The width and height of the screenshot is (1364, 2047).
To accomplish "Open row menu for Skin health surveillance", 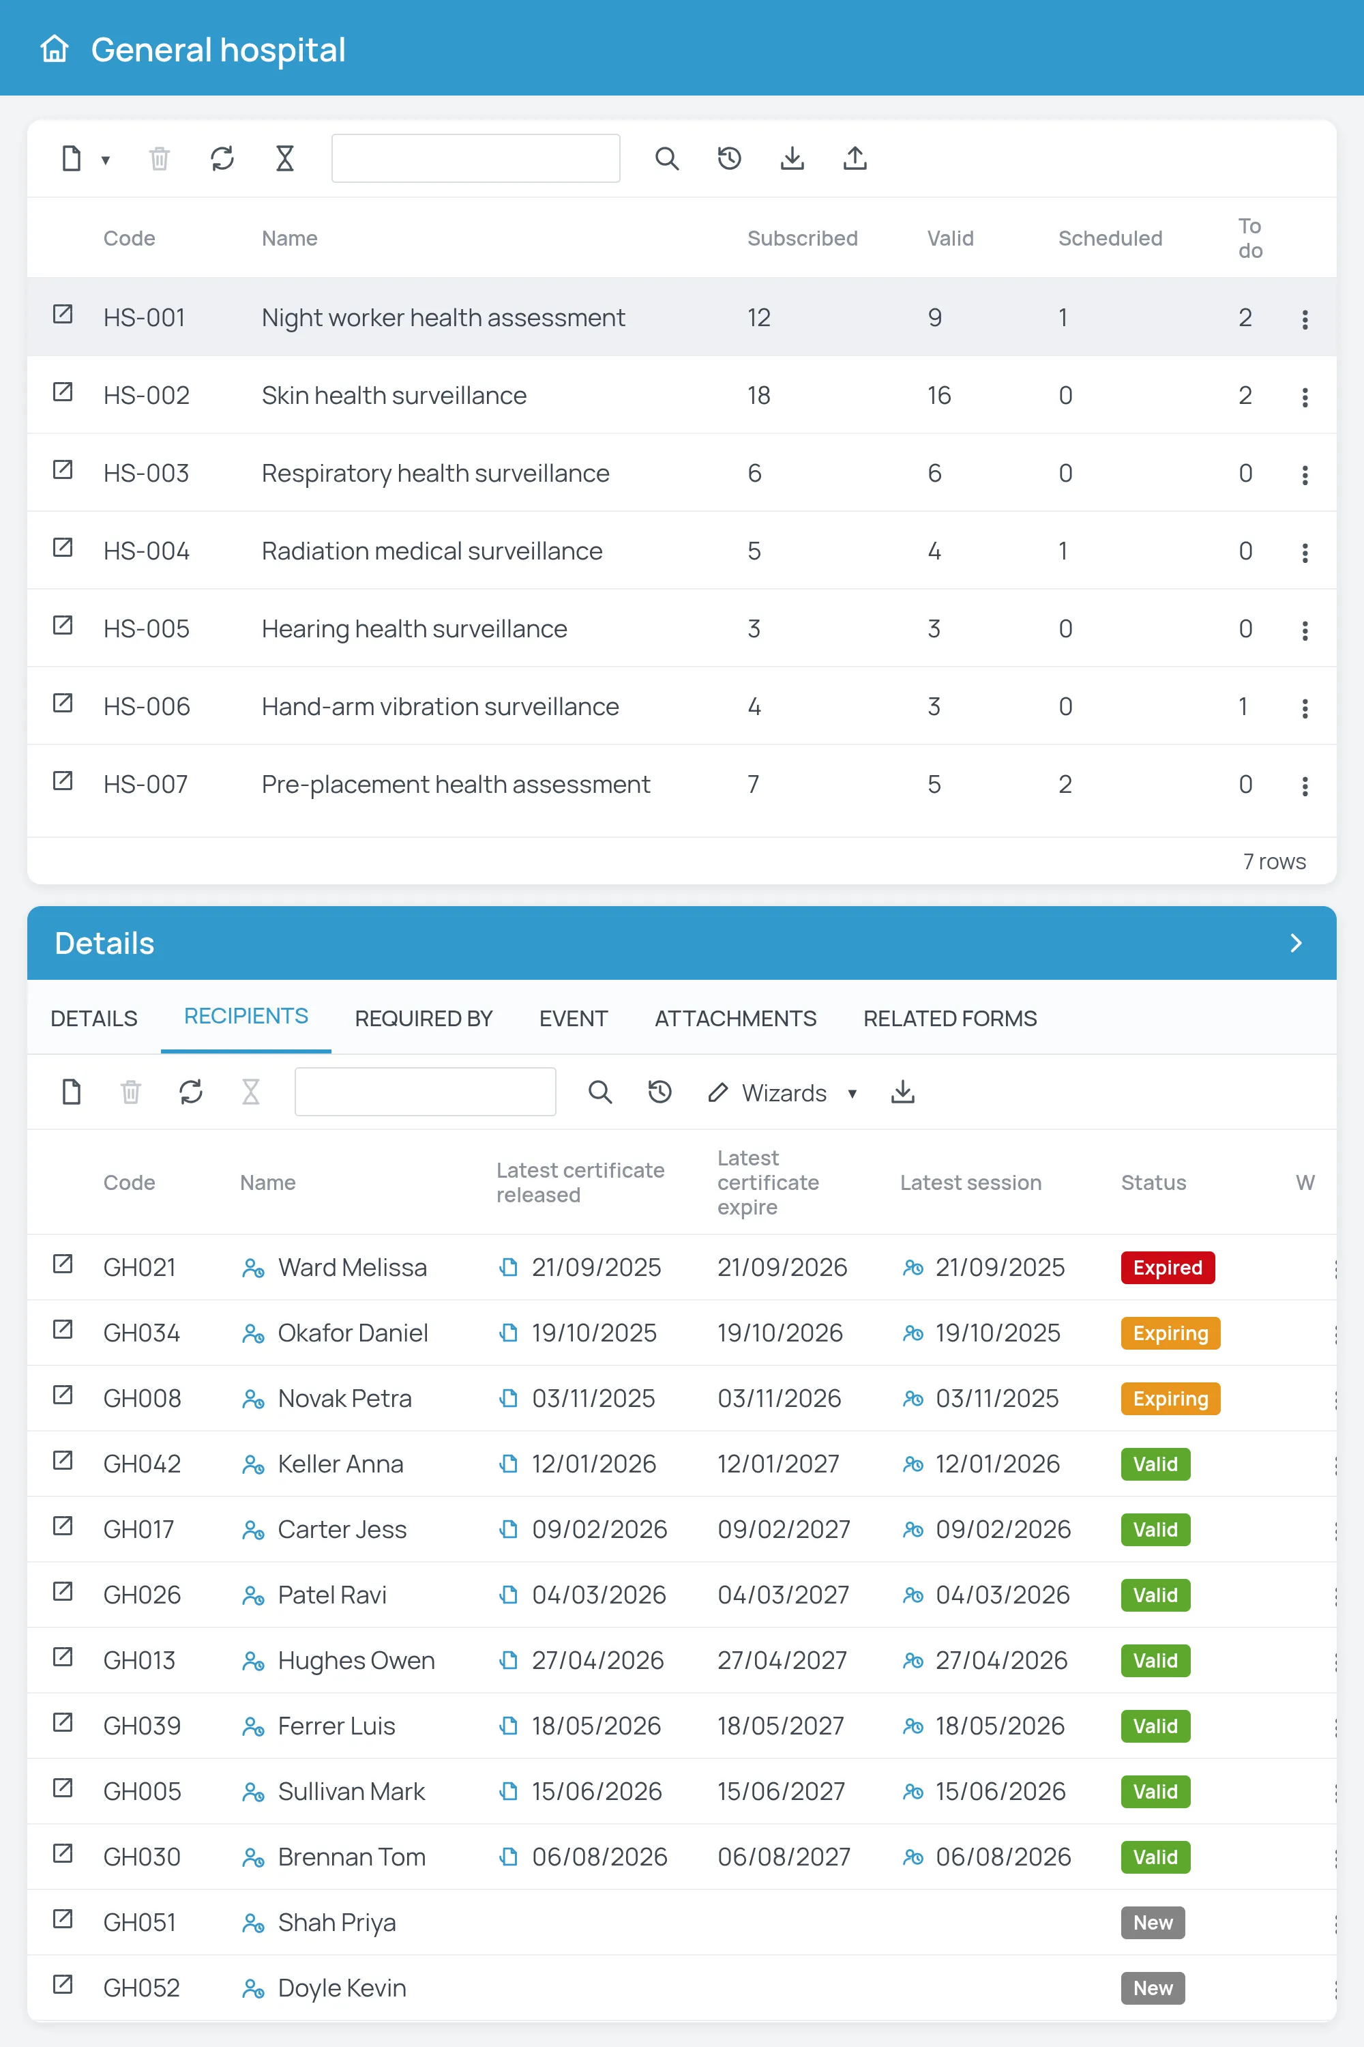I will click(1304, 397).
